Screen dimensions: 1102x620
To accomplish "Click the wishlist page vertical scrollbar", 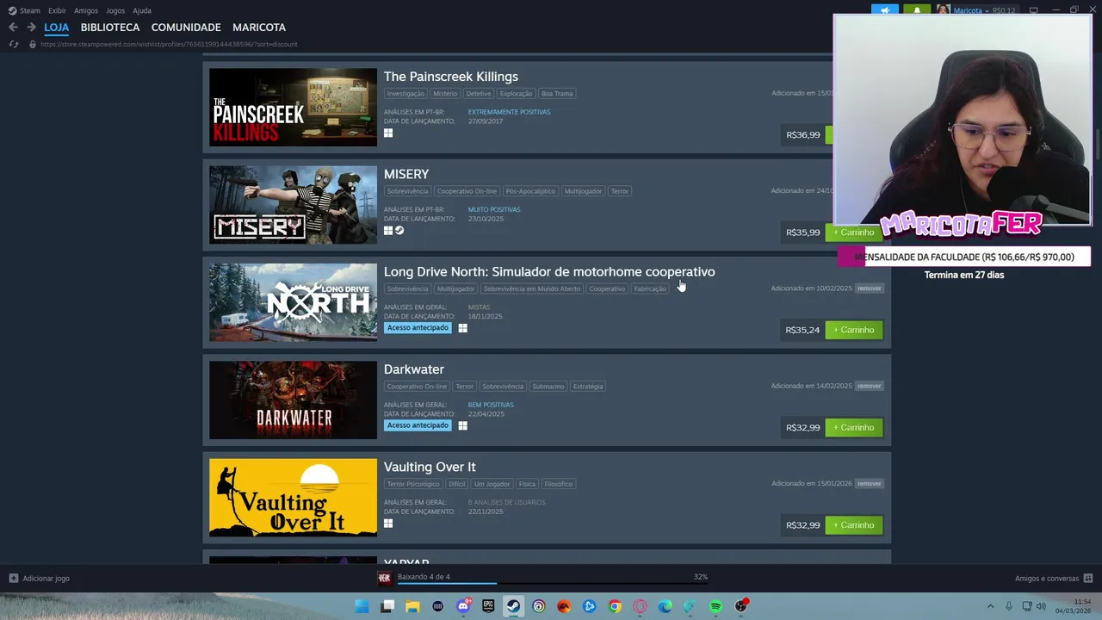I will (1097, 143).
